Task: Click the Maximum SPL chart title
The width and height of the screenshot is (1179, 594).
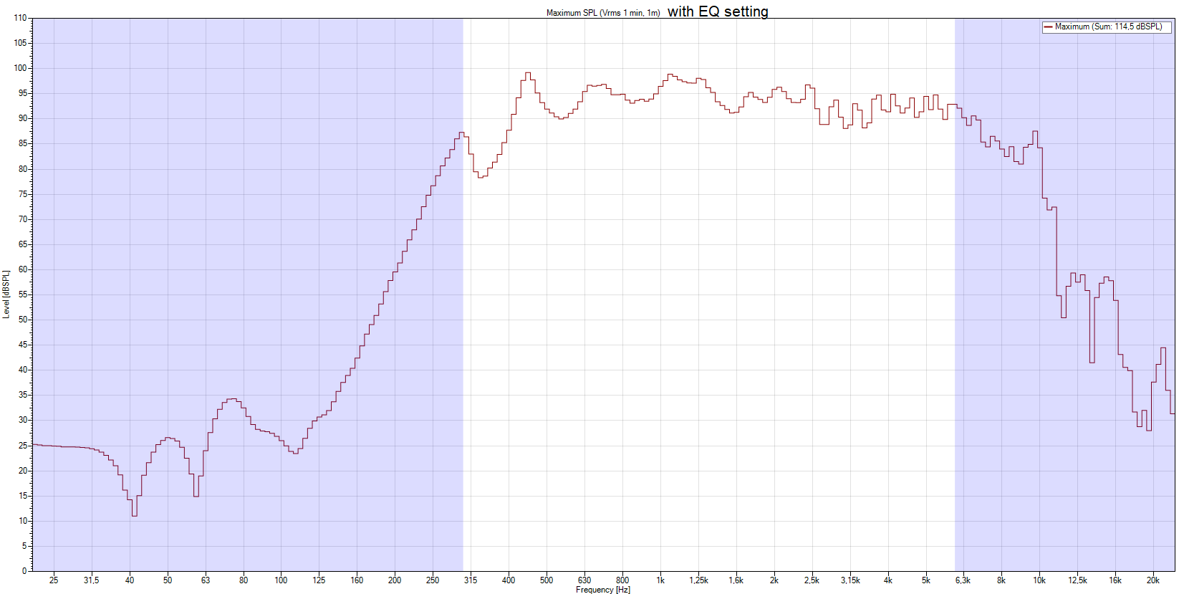Action: click(603, 13)
